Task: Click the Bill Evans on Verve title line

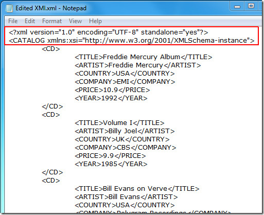Action: coord(137,189)
